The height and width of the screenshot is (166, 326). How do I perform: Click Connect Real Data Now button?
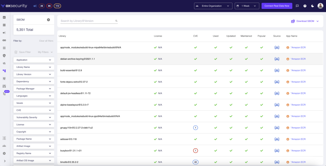point(277,6)
